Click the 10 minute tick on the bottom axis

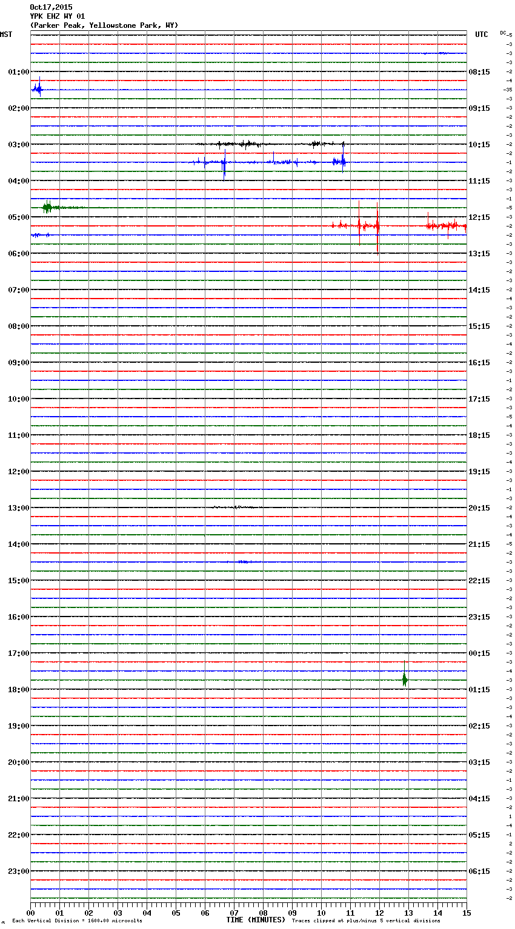[321, 913]
